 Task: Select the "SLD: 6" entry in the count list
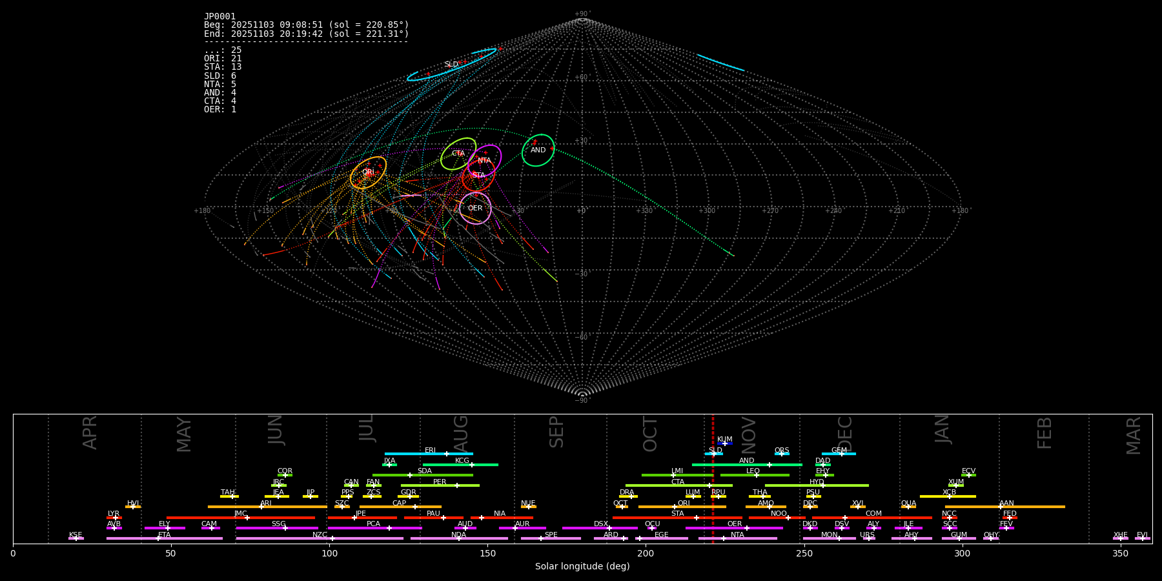pyautogui.click(x=220, y=76)
